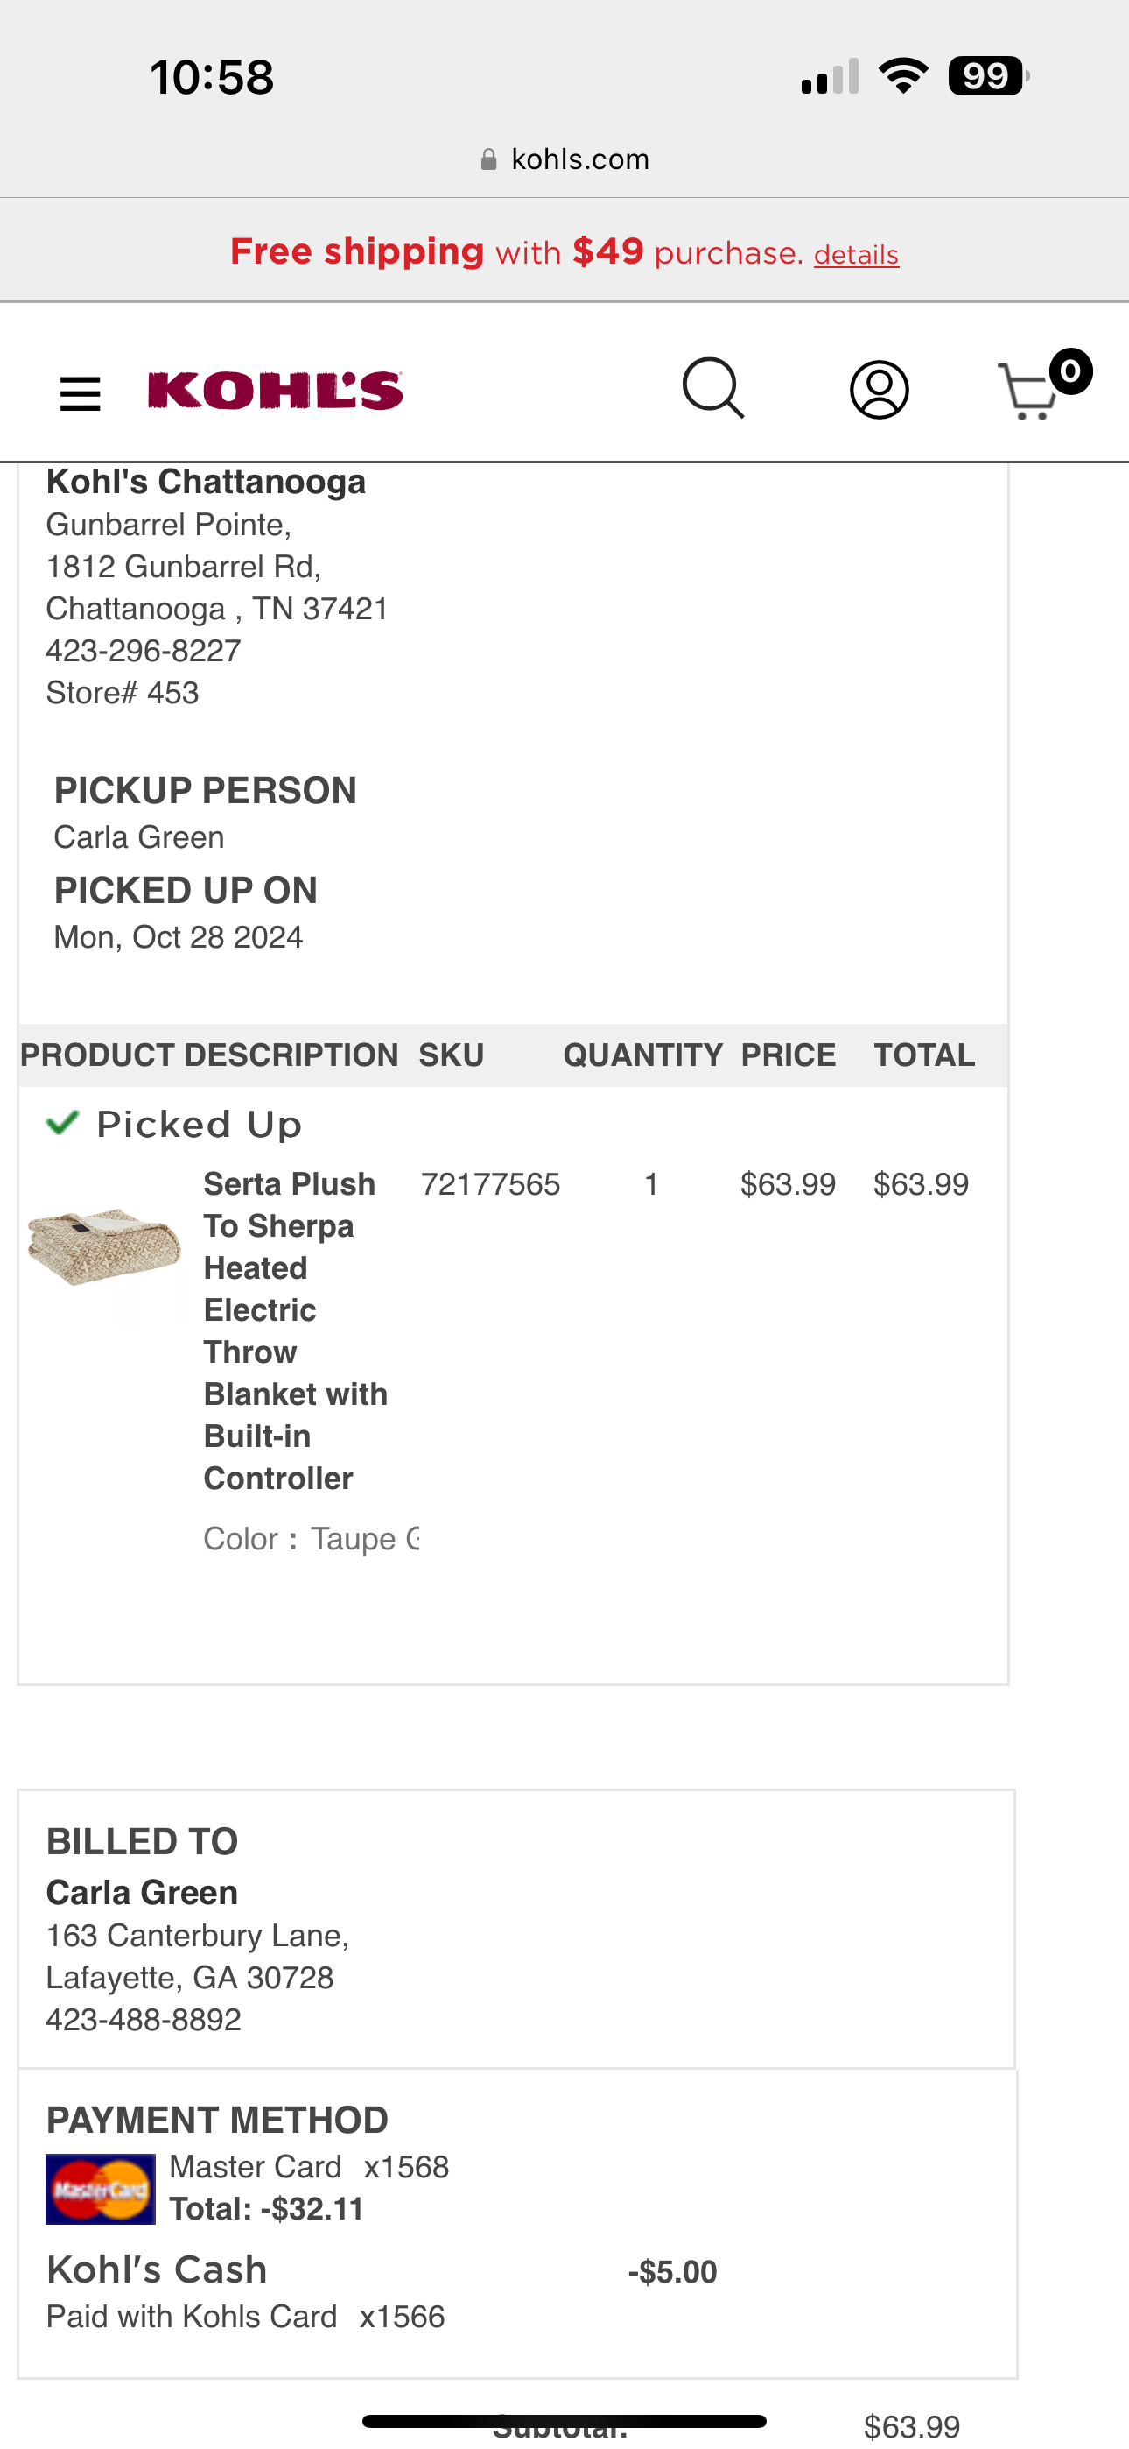Tap the kohls.com address bar
The width and height of the screenshot is (1129, 2449).
pyautogui.click(x=564, y=159)
